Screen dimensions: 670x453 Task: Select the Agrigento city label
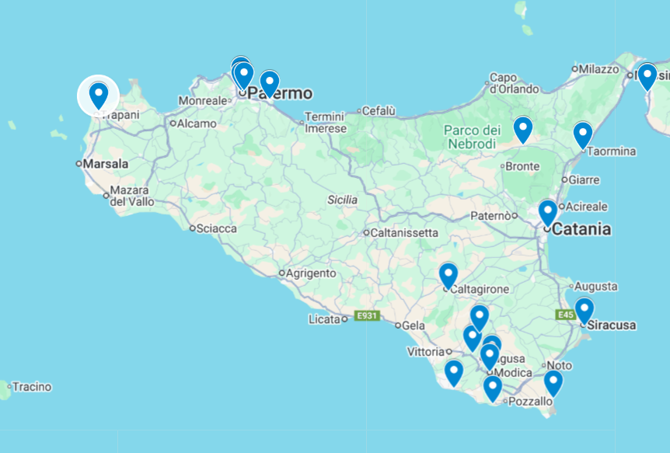pos(311,274)
